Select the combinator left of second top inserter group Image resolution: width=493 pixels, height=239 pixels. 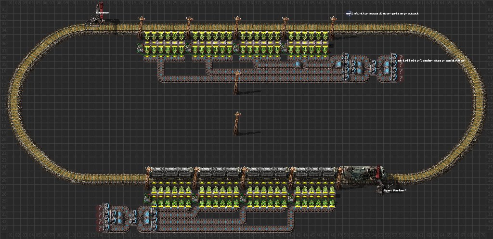tap(189, 49)
